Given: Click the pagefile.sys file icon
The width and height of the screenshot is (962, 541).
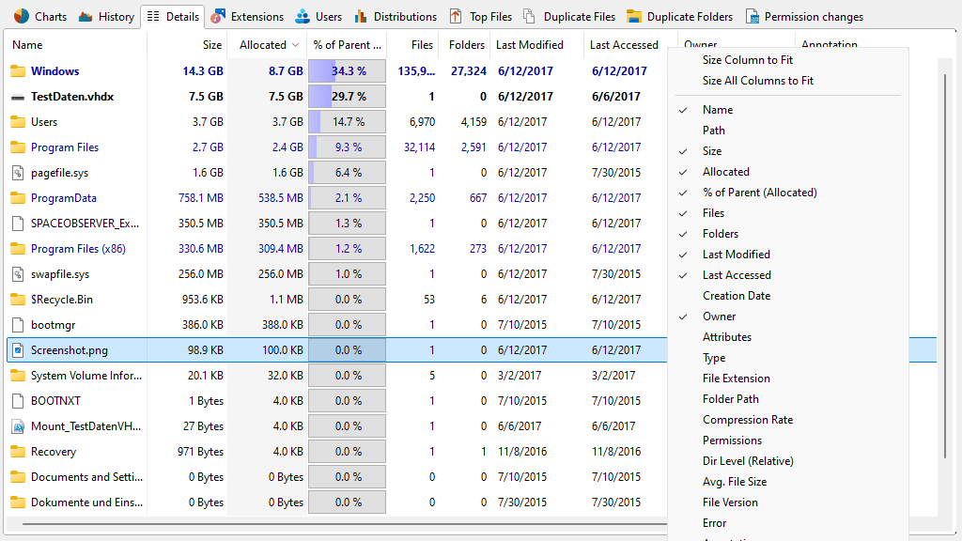Looking at the screenshot, I should (x=17, y=173).
